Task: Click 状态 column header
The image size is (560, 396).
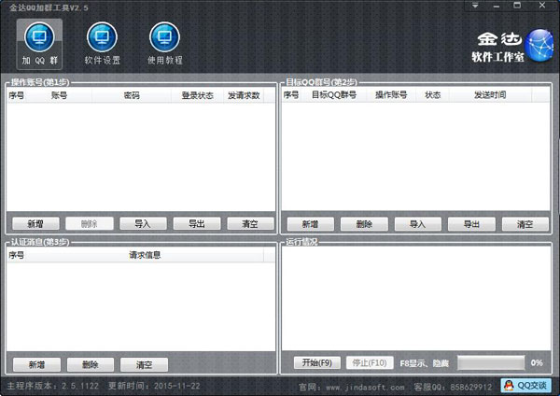Action: point(433,95)
